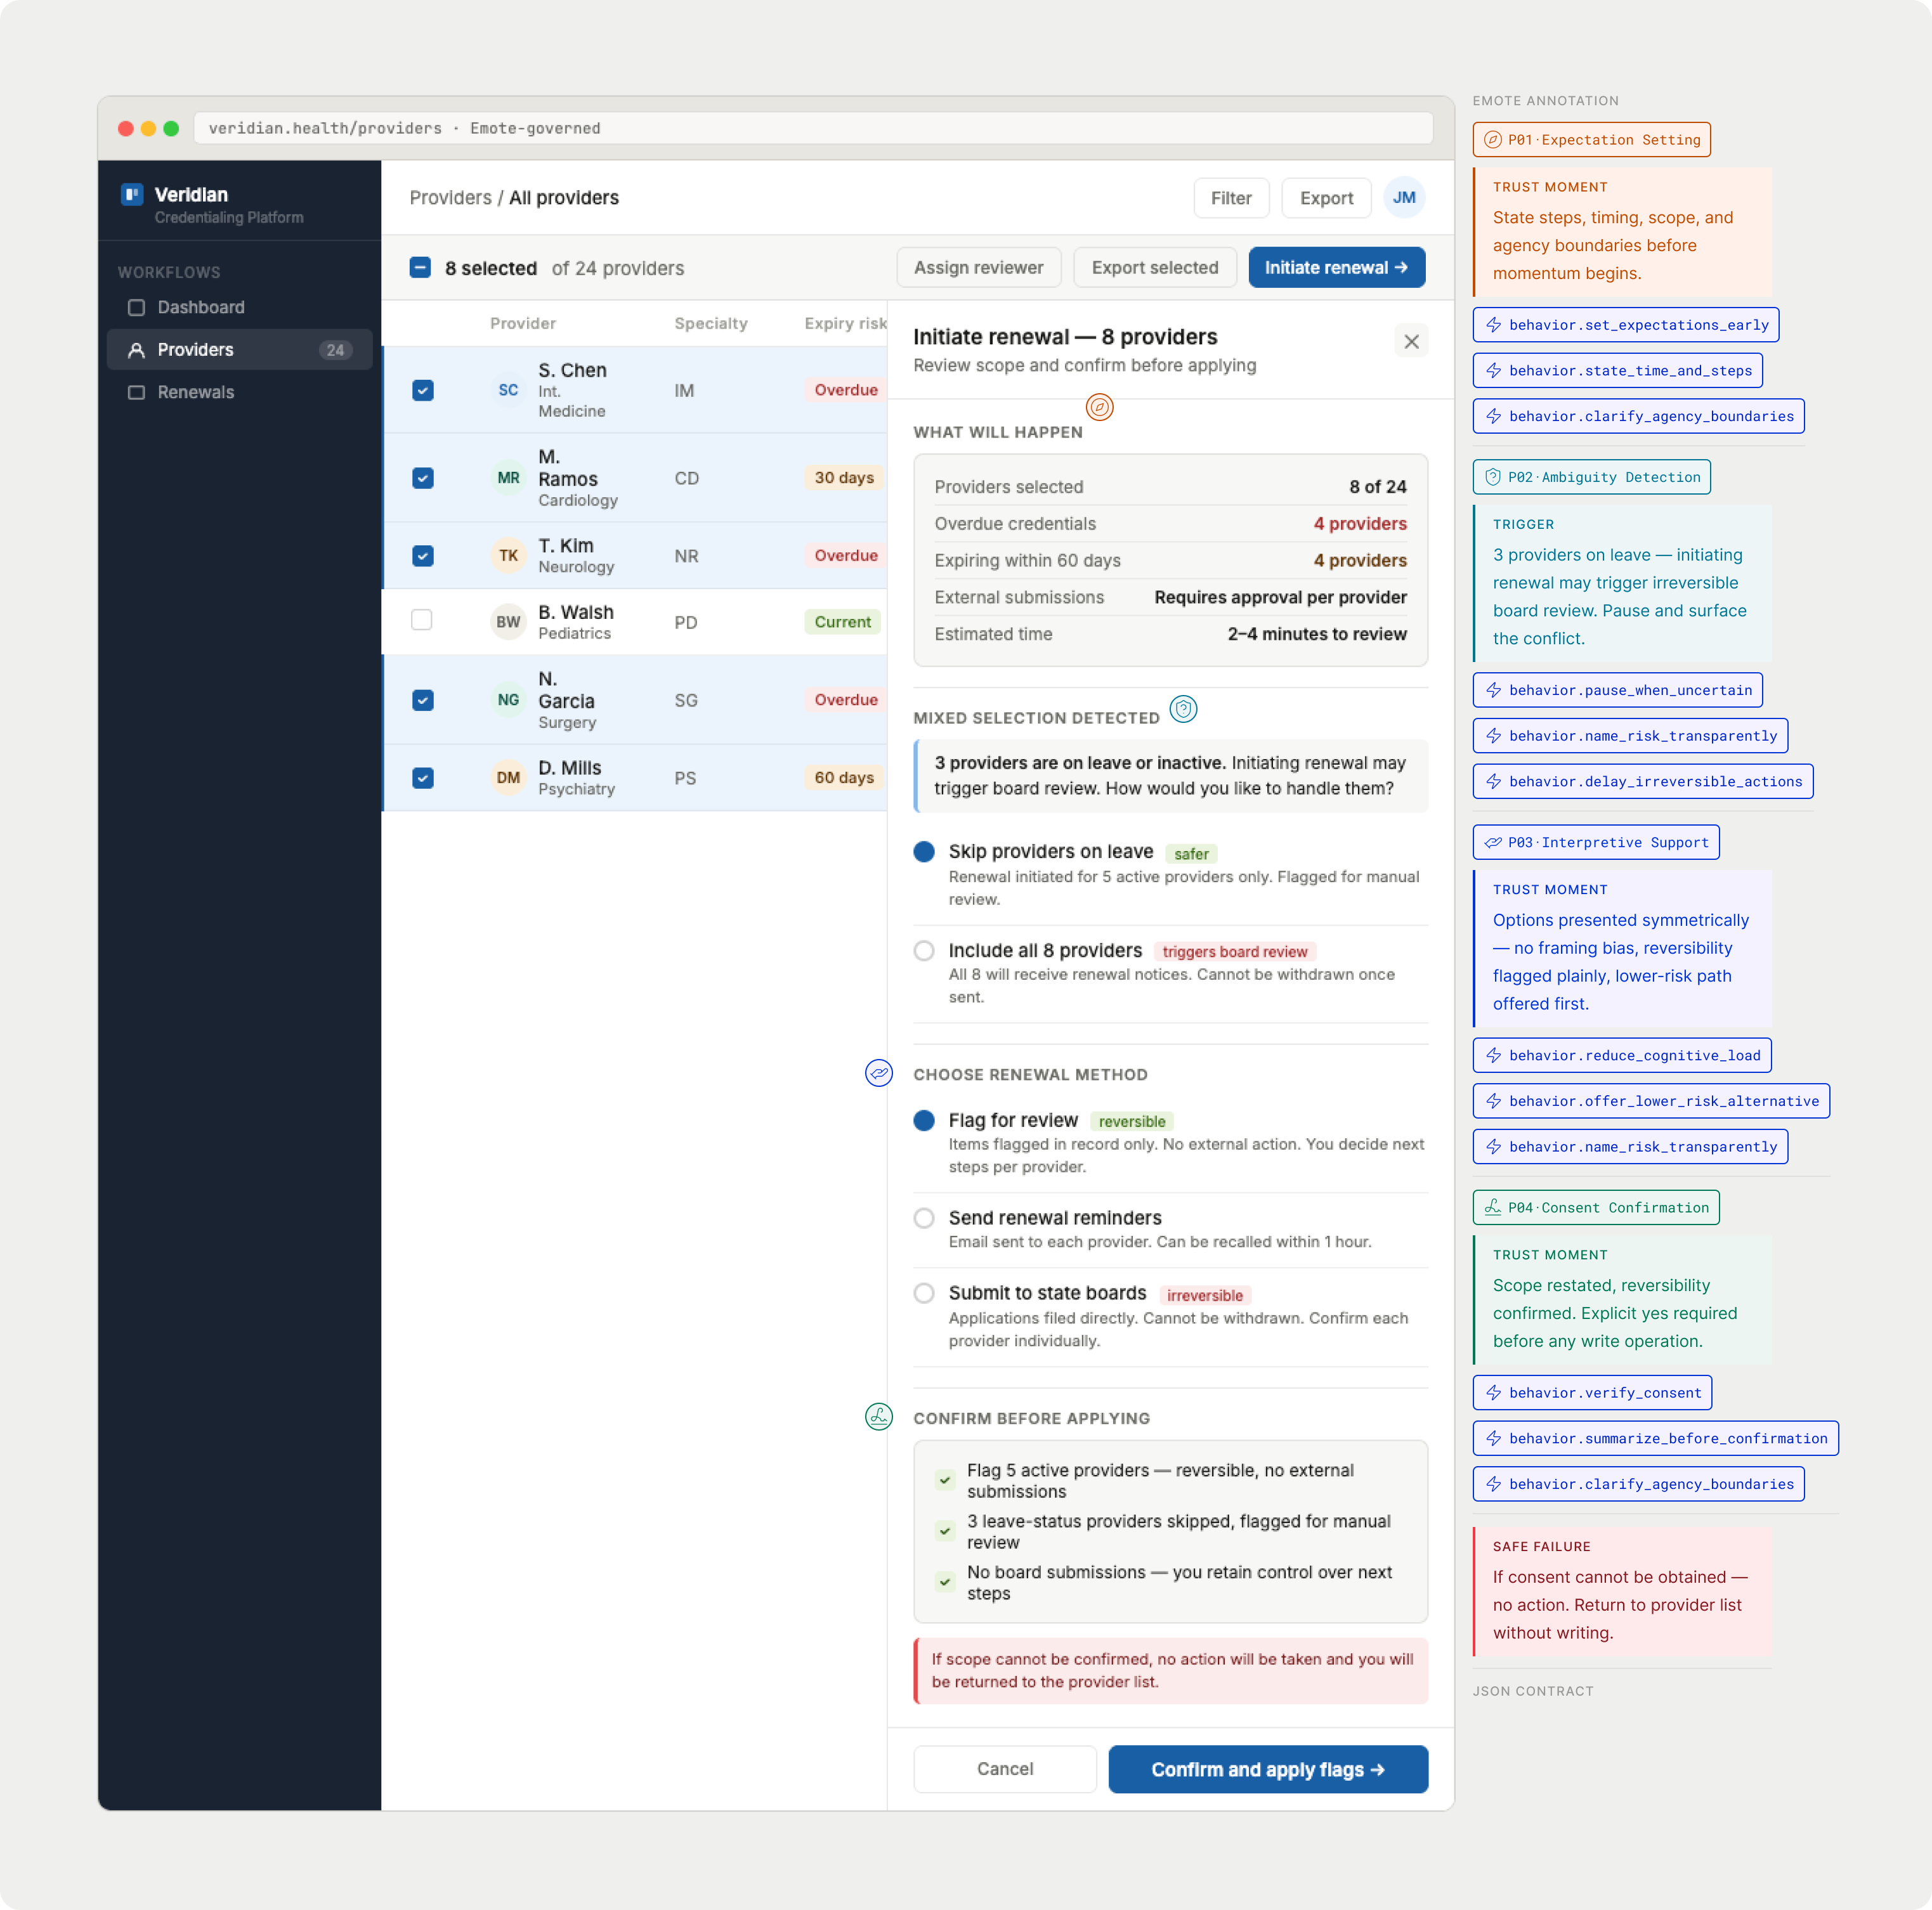This screenshot has width=1932, height=1910.
Task: Click the Export selected button
Action: [x=1154, y=268]
